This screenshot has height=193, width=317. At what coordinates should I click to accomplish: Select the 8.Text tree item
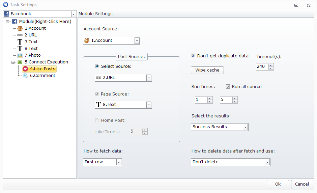(x=31, y=49)
